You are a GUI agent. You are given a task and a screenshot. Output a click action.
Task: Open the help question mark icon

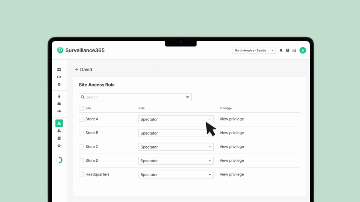tap(288, 50)
